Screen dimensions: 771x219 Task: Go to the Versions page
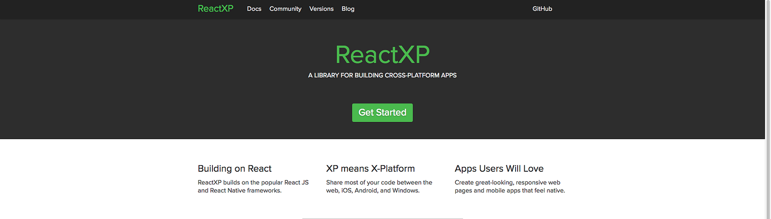click(321, 9)
